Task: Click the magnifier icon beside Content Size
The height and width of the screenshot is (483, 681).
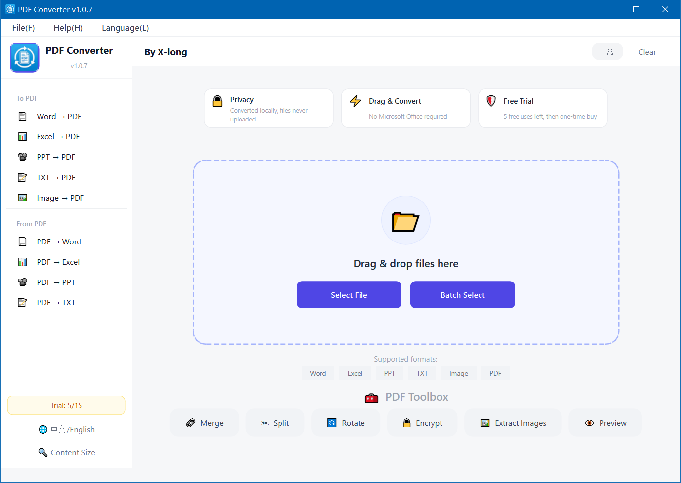Action: pos(43,452)
